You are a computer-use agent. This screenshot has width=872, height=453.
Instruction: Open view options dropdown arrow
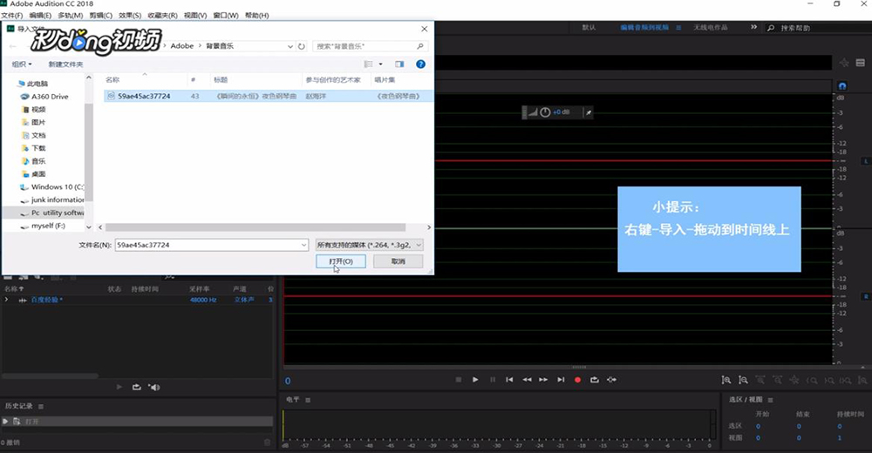(380, 64)
